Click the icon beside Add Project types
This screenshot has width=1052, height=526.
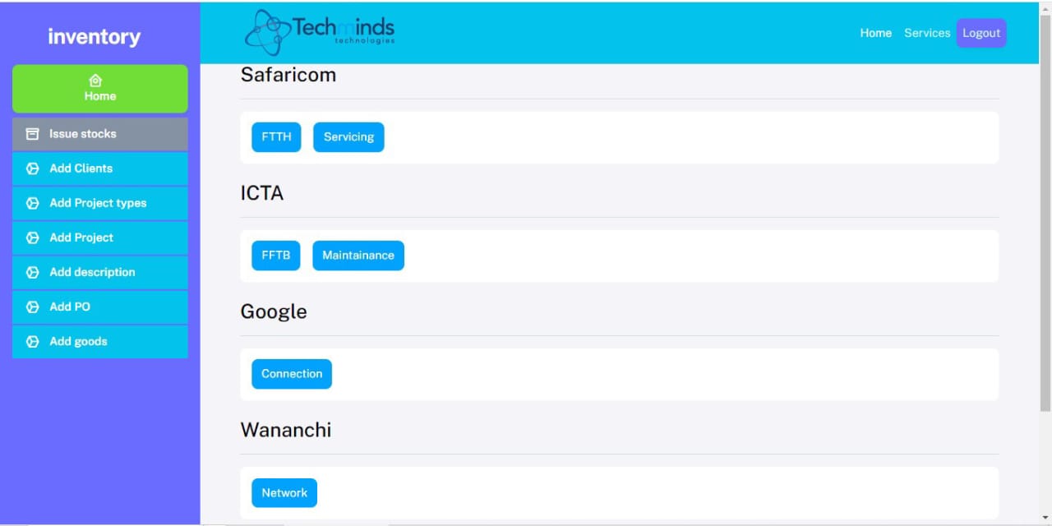(x=33, y=203)
